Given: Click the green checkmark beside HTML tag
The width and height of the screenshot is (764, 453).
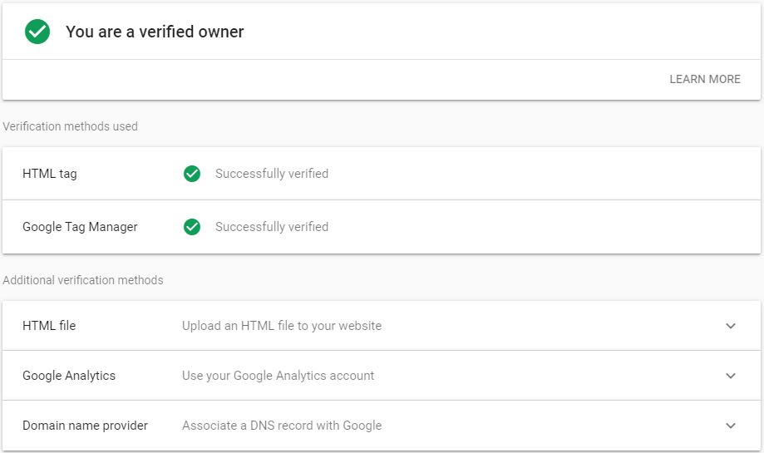Looking at the screenshot, I should point(192,174).
